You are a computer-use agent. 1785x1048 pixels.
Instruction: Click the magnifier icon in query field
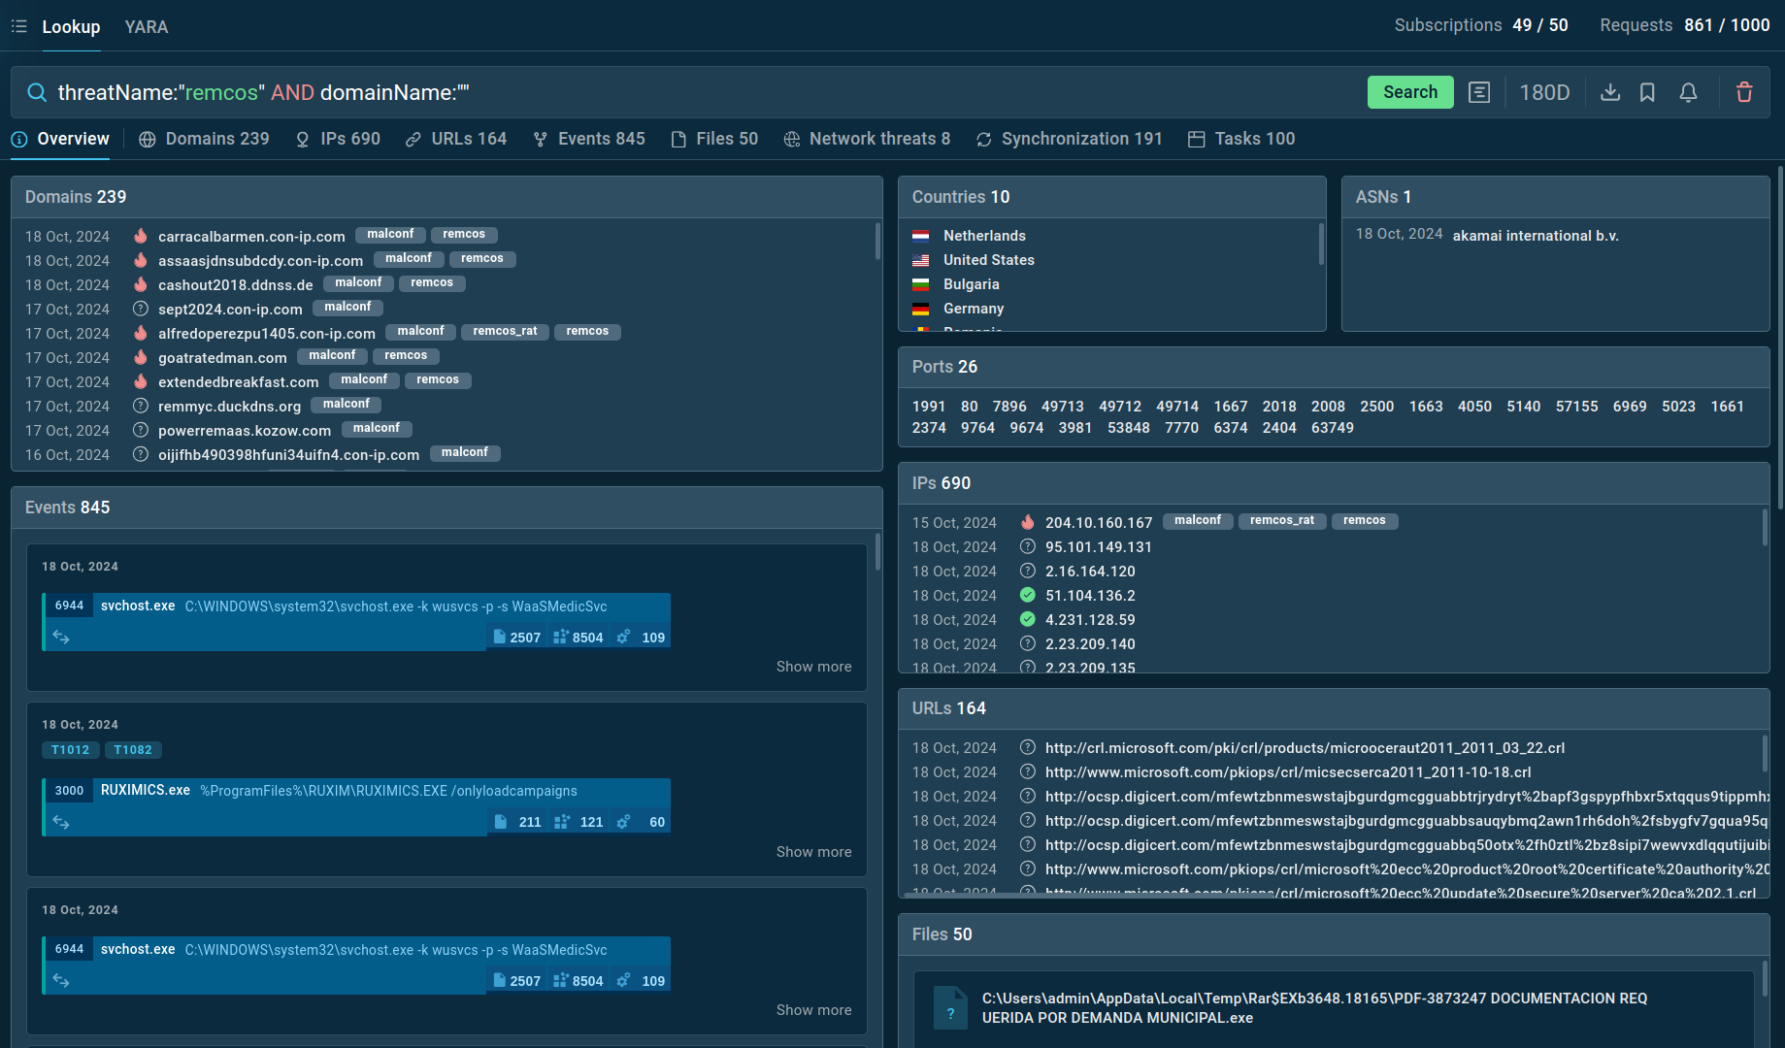tap(37, 92)
